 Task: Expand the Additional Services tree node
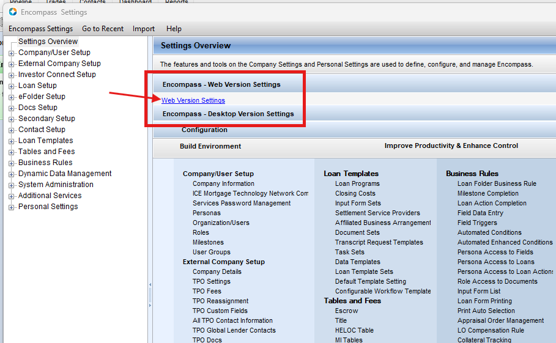tap(12, 196)
